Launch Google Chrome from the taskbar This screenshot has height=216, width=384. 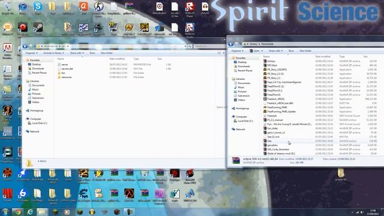[17, 212]
